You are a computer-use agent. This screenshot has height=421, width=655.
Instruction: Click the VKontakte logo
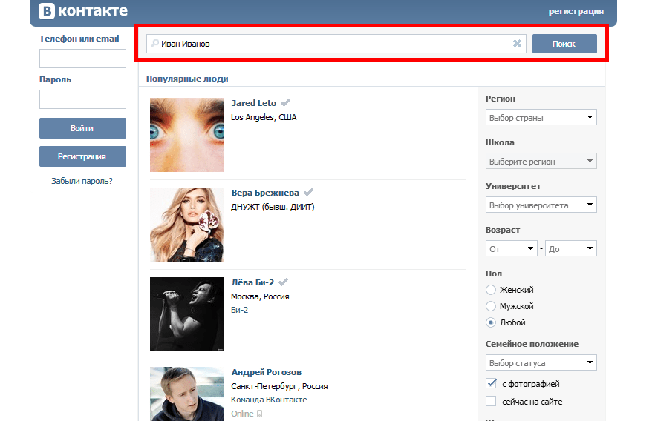[x=83, y=11]
